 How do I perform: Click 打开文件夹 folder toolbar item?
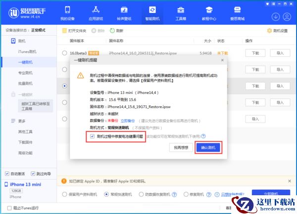click(x=74, y=31)
